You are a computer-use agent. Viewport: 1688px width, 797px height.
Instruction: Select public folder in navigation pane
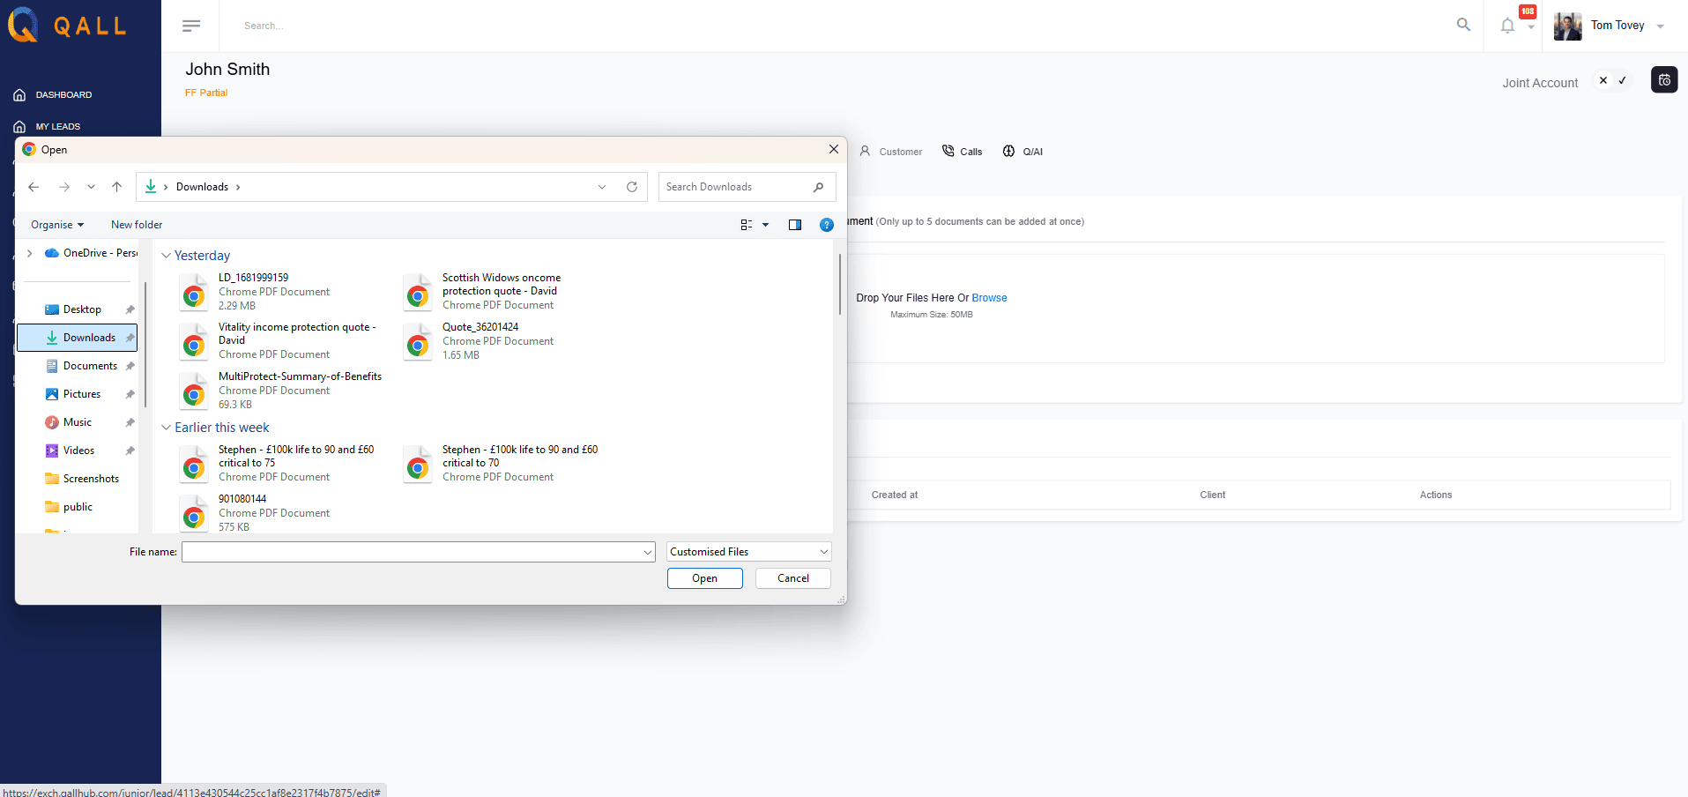pos(78,507)
